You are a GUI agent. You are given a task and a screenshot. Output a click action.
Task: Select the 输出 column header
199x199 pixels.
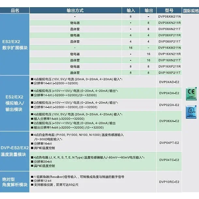148,10
